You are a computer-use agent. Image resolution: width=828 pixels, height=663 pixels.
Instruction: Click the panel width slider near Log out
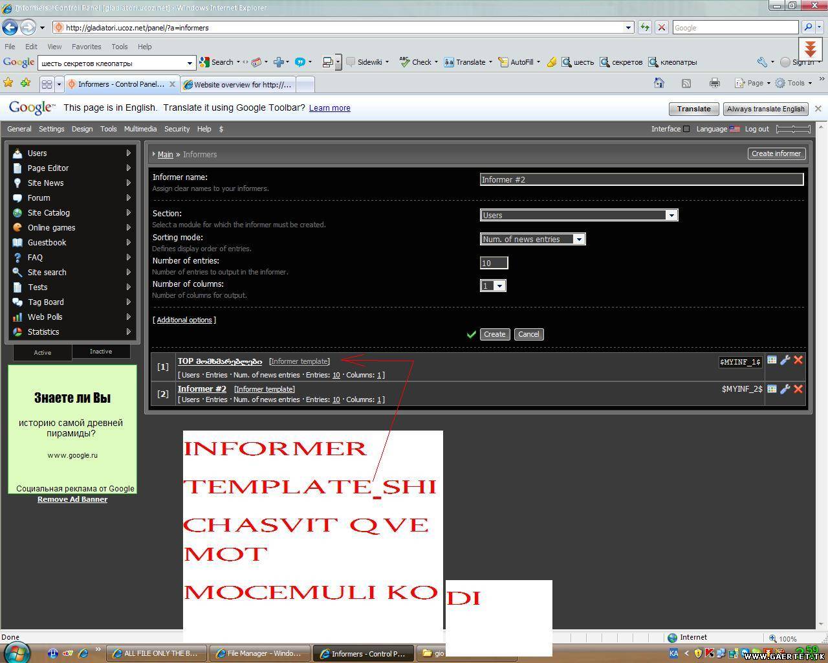point(793,129)
